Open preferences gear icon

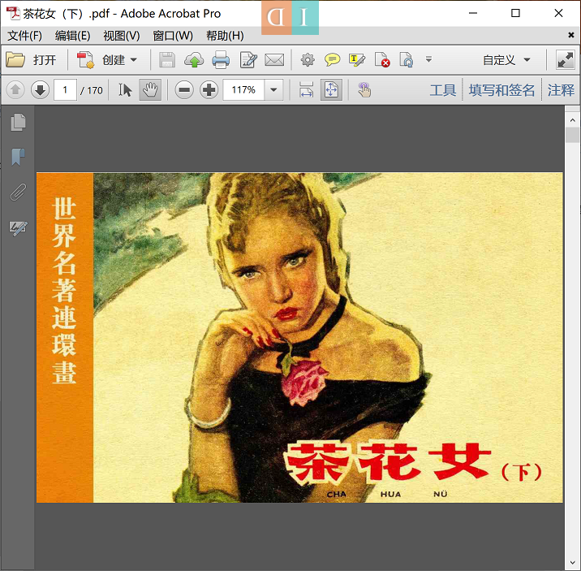coord(308,59)
